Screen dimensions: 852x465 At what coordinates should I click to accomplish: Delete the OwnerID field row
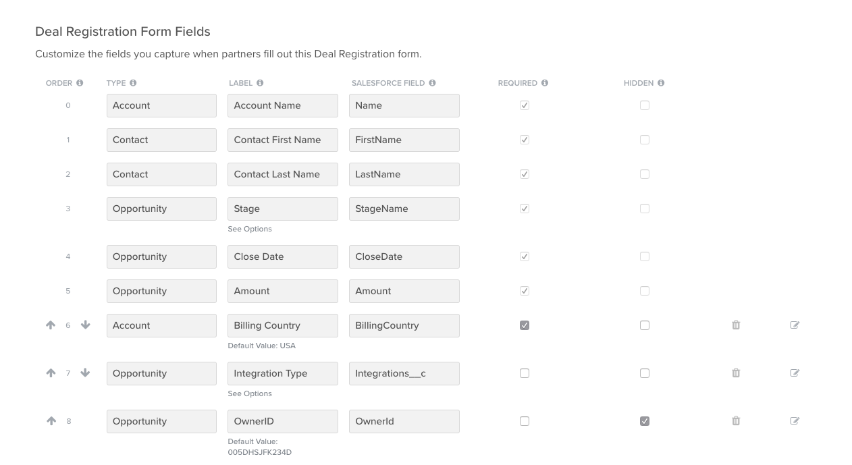pos(736,421)
